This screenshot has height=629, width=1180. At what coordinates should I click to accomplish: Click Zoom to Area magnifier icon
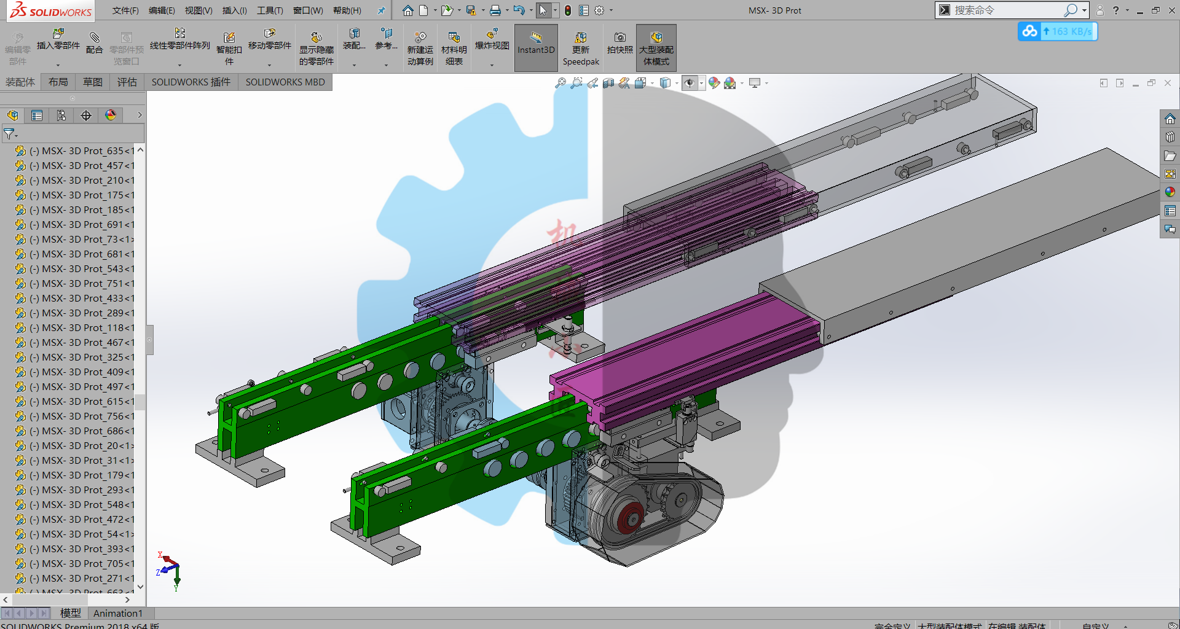pyautogui.click(x=576, y=83)
